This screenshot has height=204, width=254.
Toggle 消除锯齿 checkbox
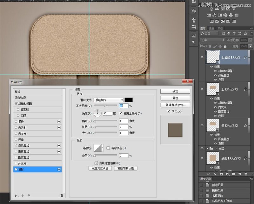[x=108, y=148]
